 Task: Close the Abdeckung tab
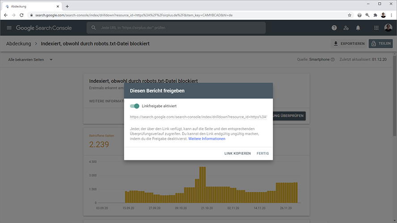(58, 6)
